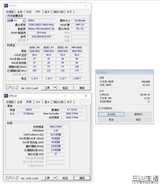Click the Galaxy Microsystems Ltd. manufacturer field
This screenshot has width=160, height=185.
pos(41,29)
